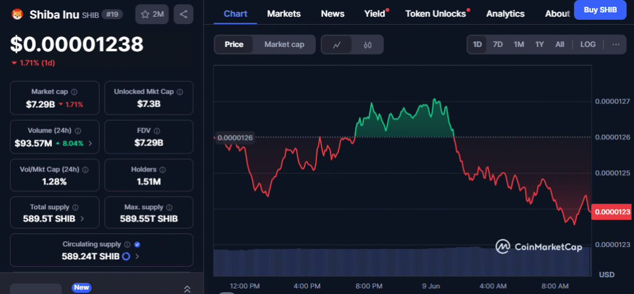Expand Volume (24h) details chevron
The height and width of the screenshot is (294, 634).
point(90,143)
